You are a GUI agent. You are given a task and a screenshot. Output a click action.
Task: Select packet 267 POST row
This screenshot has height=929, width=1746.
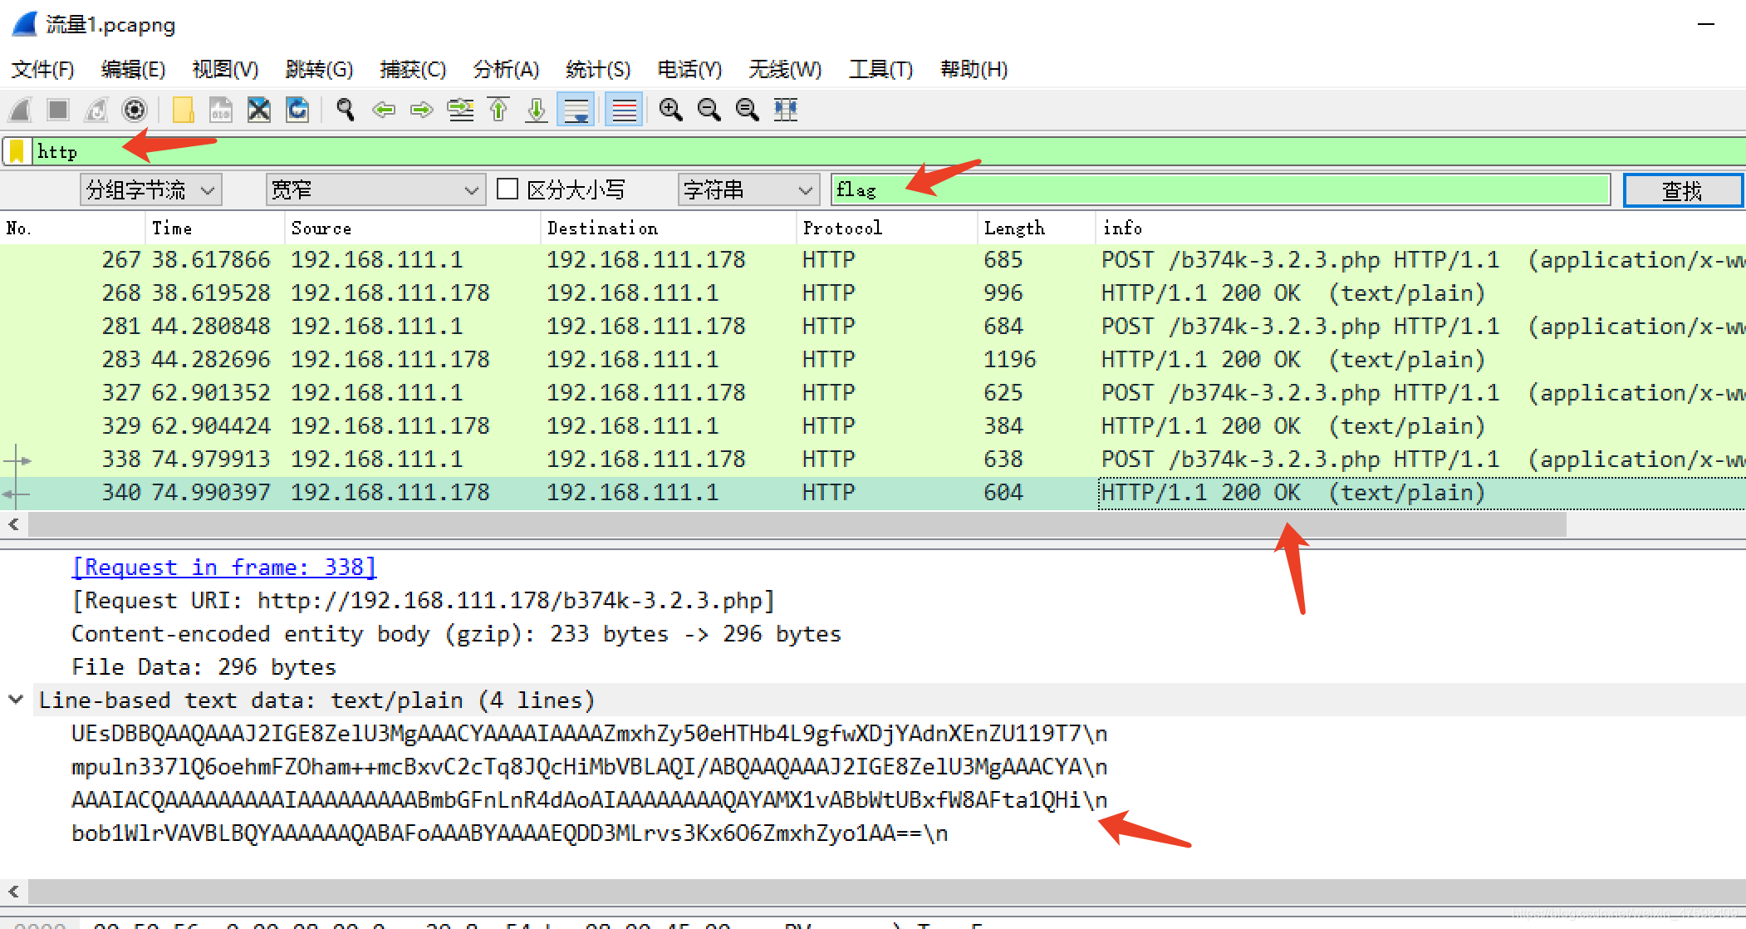click(873, 259)
